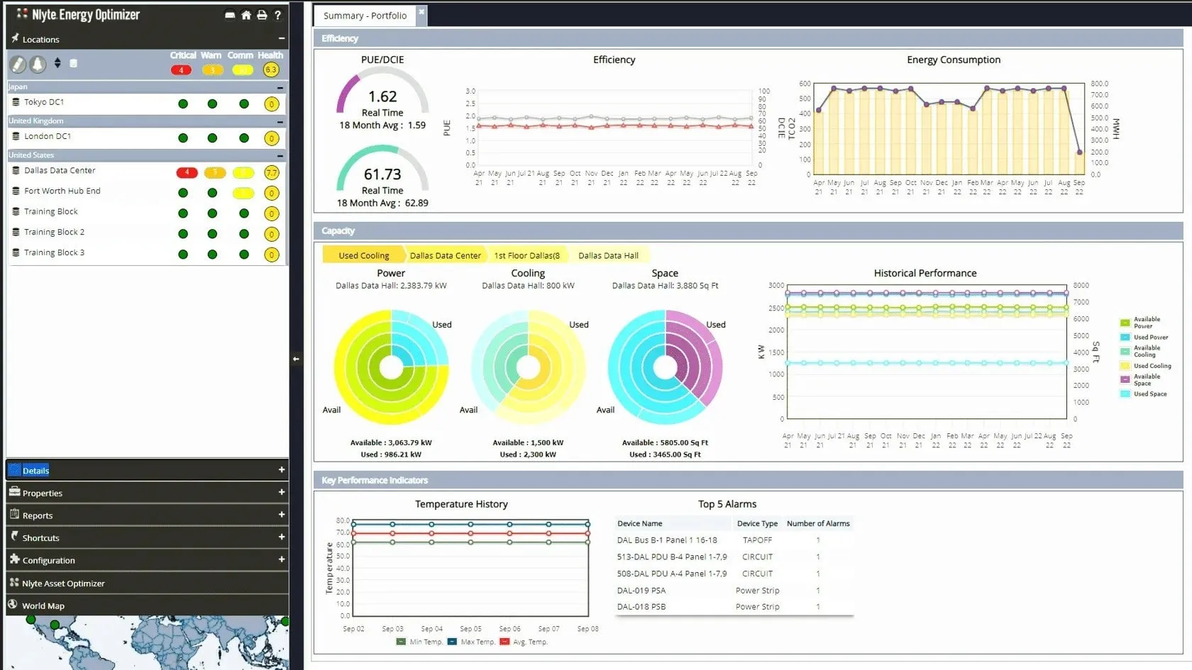Toggle Used Cooling legend entry
Screen dimensions: 1192x670
click(x=1147, y=366)
